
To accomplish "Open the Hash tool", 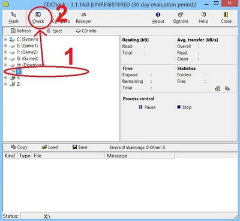I will 13,18.
